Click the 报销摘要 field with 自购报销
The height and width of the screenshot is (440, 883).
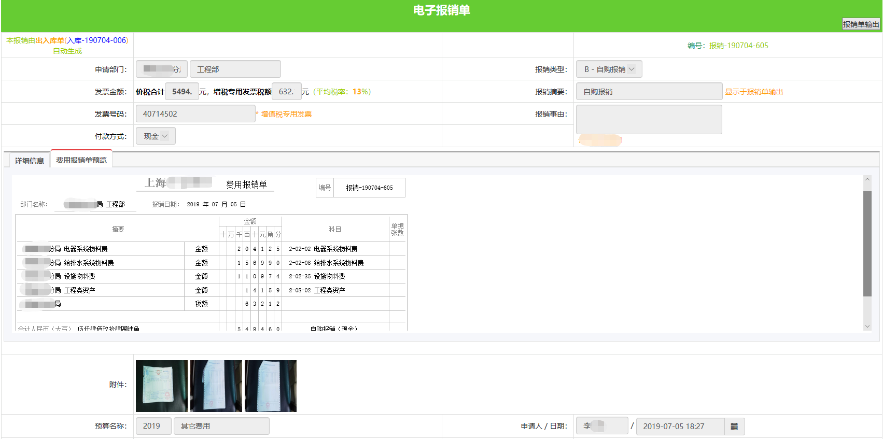[649, 92]
